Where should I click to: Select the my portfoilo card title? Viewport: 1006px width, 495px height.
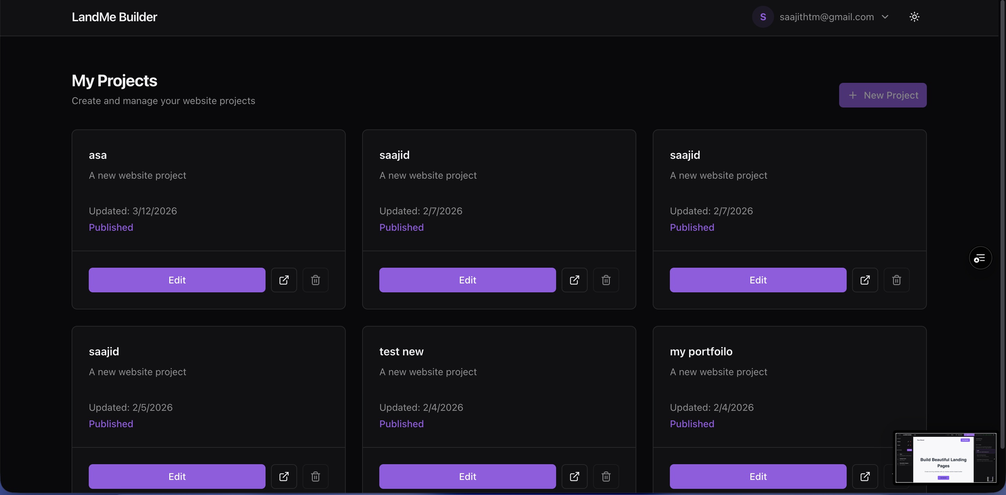click(701, 352)
